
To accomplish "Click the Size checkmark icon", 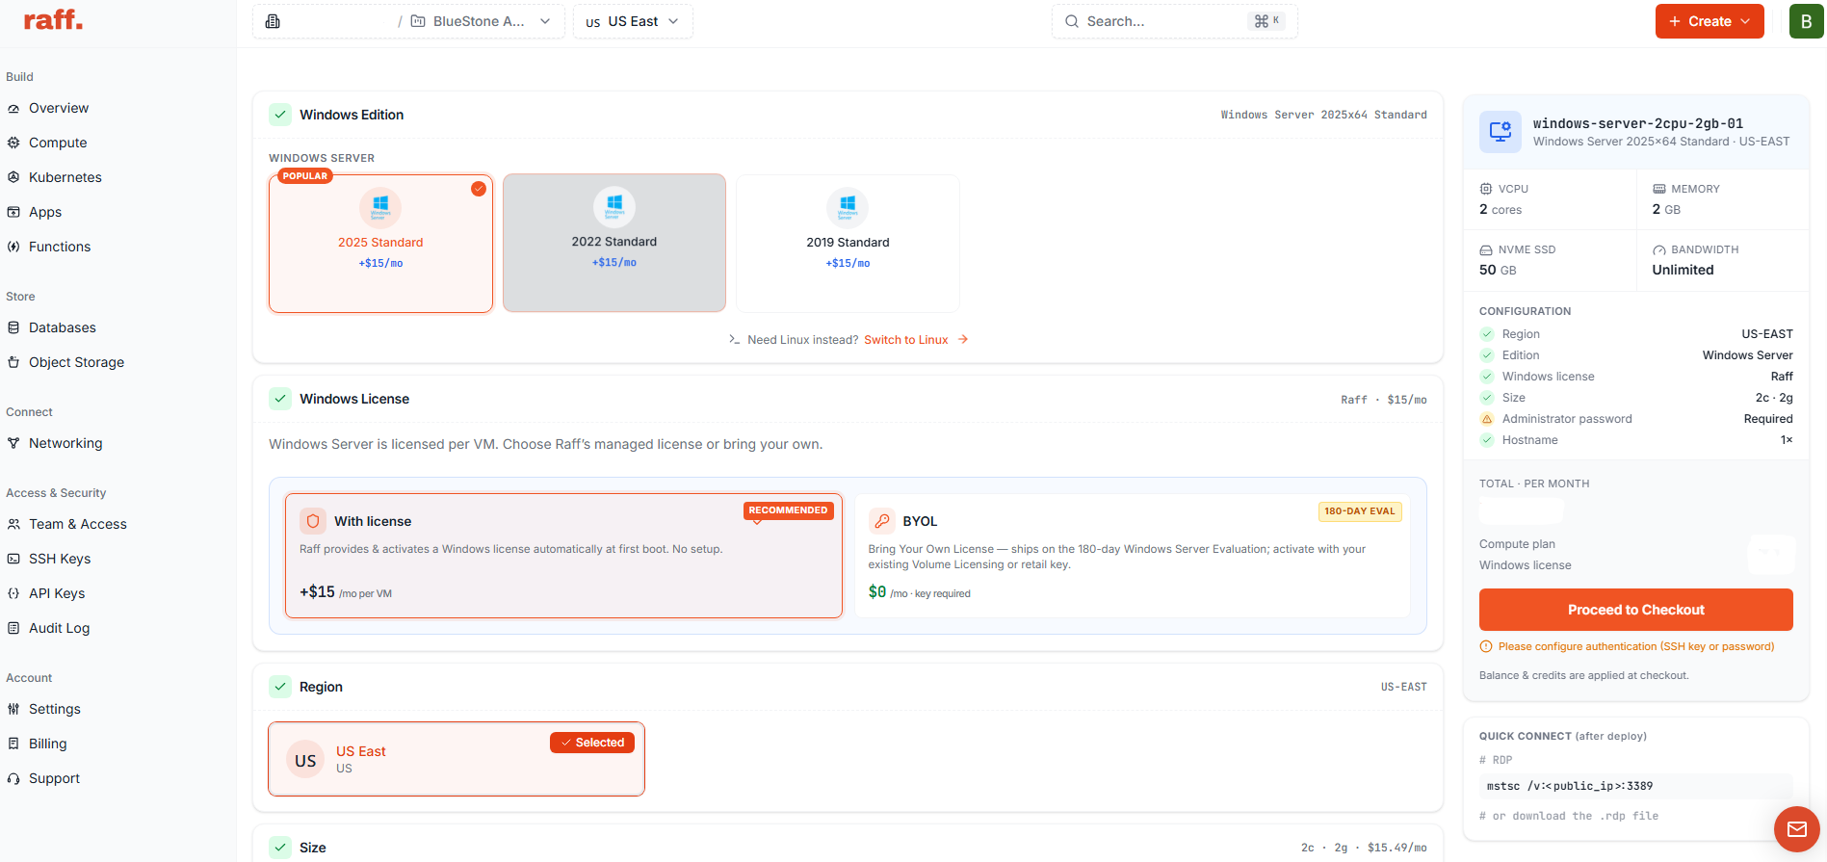I will (x=280, y=848).
